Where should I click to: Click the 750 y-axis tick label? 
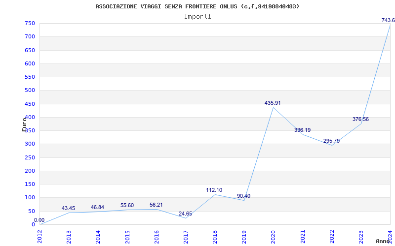29,23
